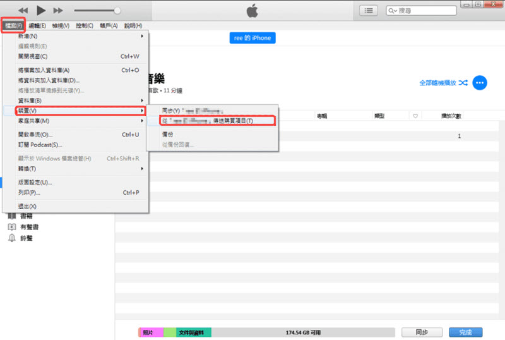Open the blue three-dots more options button
The height and width of the screenshot is (340, 505).
click(480, 83)
